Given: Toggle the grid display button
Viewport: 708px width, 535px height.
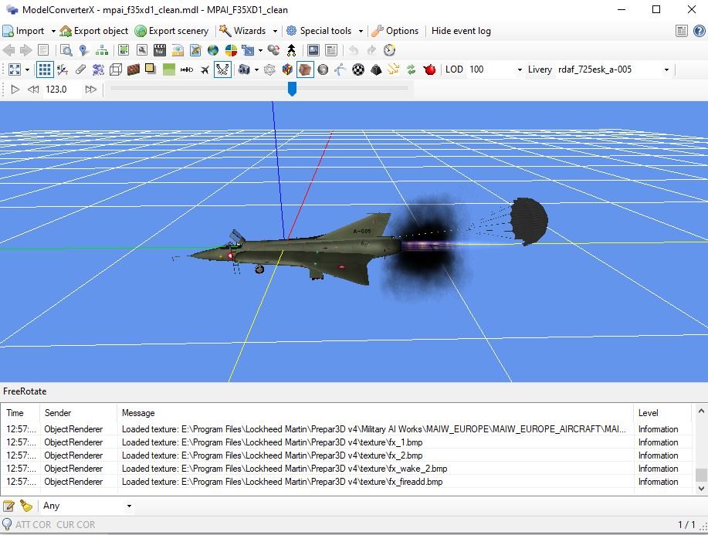Looking at the screenshot, I should click(45, 69).
